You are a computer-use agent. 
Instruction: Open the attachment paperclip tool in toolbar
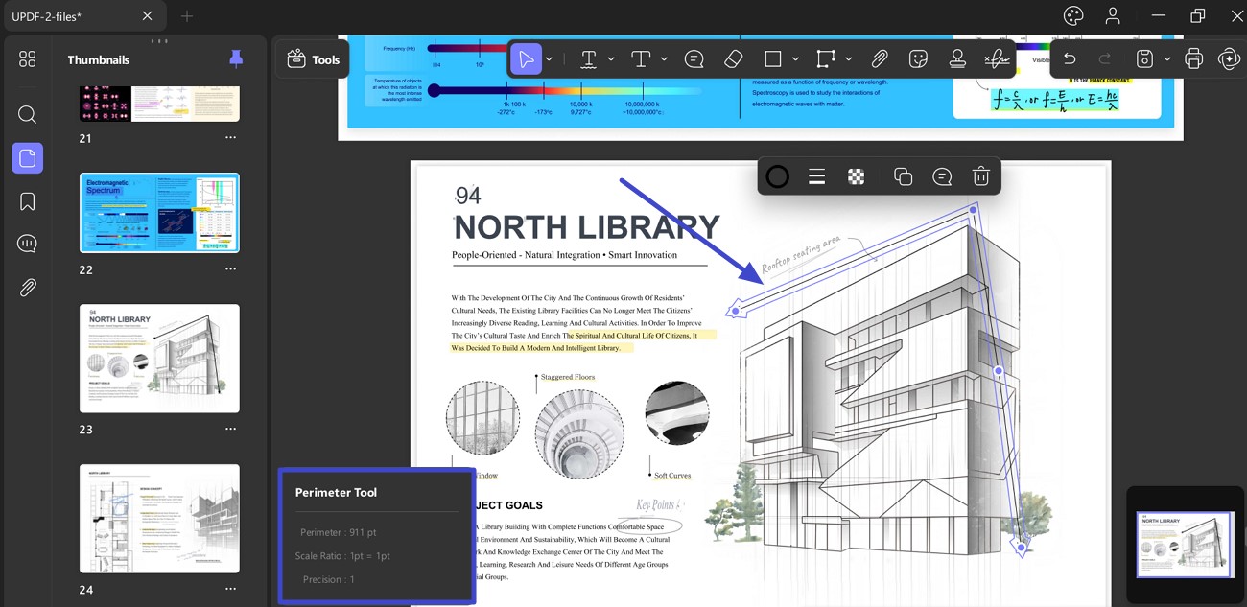pyautogui.click(x=879, y=59)
